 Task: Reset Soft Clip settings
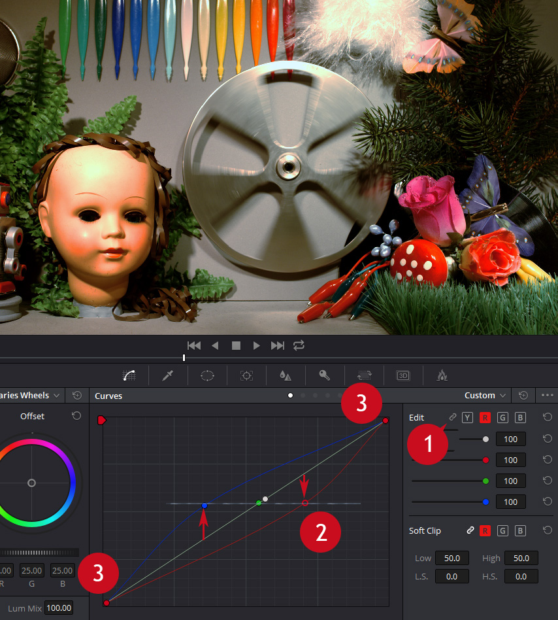pos(548,530)
